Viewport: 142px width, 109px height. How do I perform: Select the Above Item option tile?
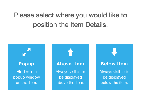click(70, 67)
